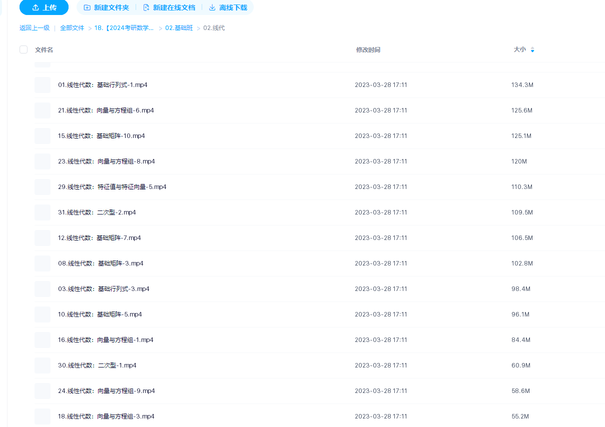Viewport: 605px width, 427px height.
Task: Open the 02.基础班 breadcrumb folder
Action: pyautogui.click(x=179, y=28)
